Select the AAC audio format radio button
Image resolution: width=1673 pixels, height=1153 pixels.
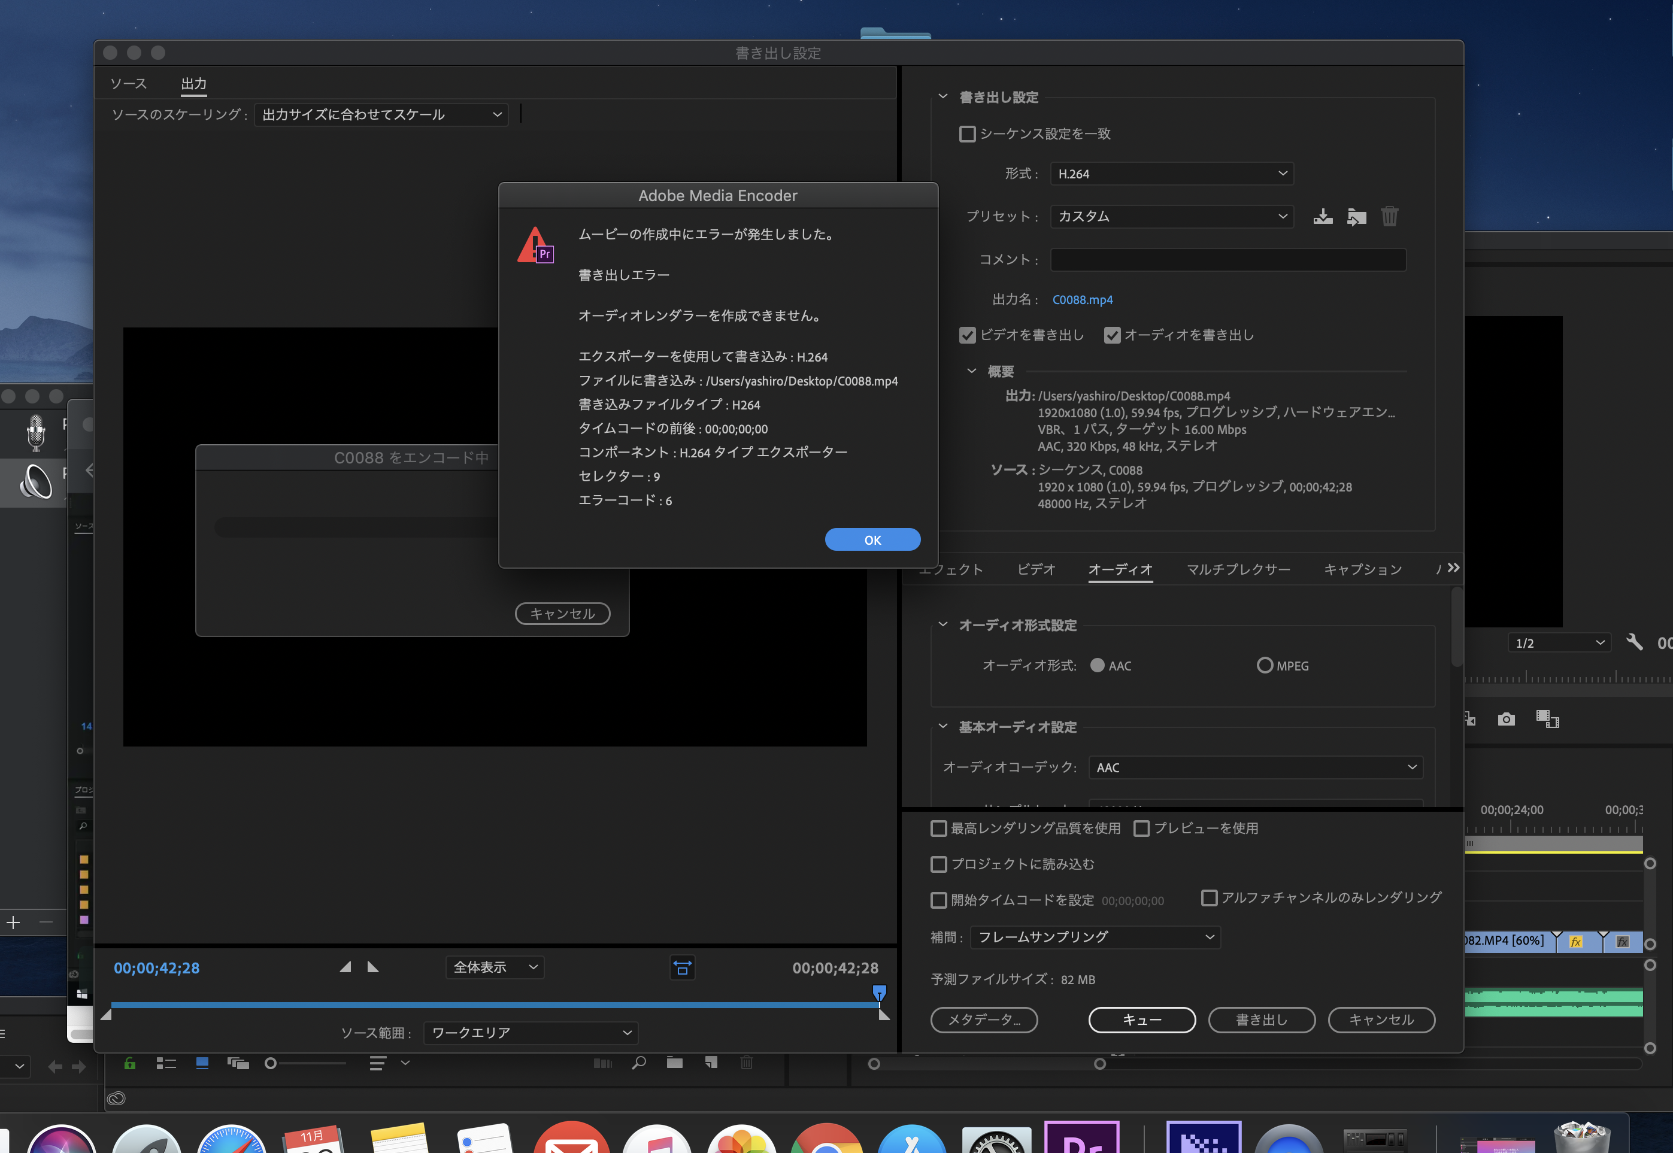point(1098,665)
